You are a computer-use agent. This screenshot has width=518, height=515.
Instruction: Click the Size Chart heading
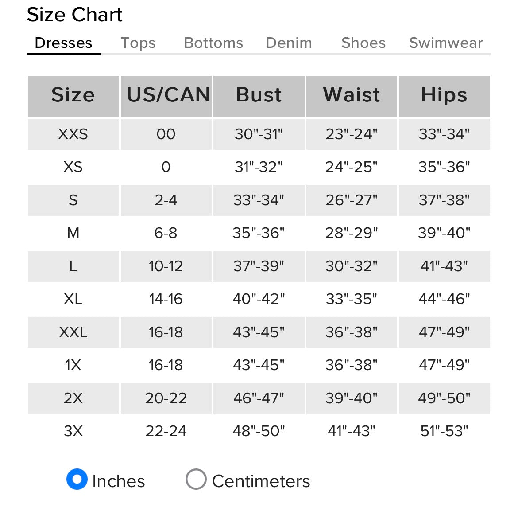click(74, 15)
